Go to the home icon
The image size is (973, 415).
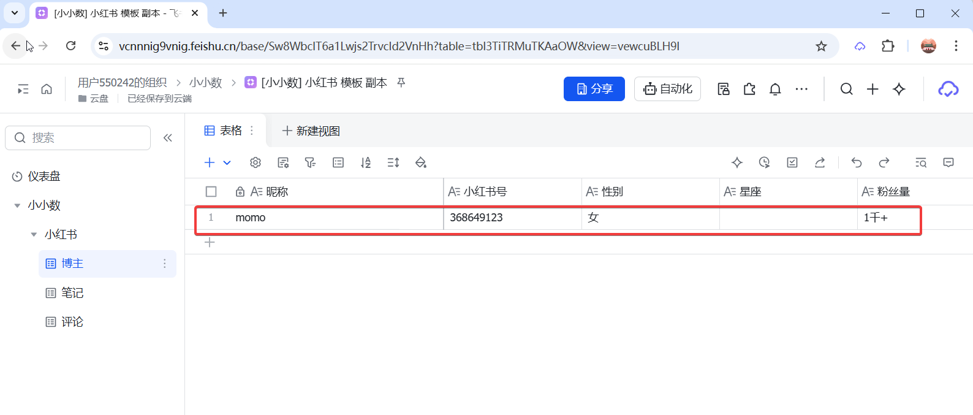pos(47,89)
